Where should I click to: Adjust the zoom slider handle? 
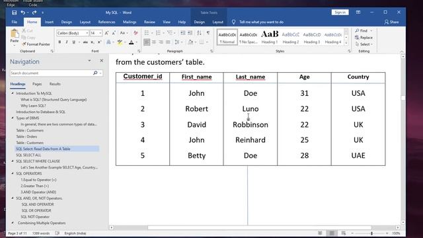[371, 233]
